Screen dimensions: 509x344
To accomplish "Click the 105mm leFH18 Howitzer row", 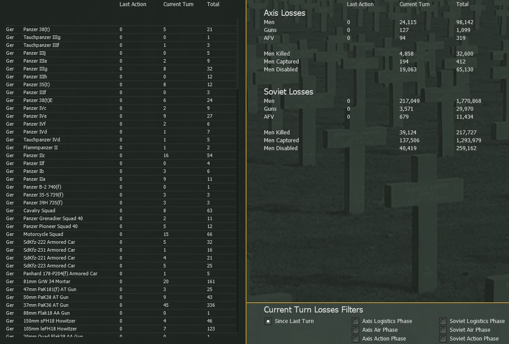I will click(x=121, y=329).
